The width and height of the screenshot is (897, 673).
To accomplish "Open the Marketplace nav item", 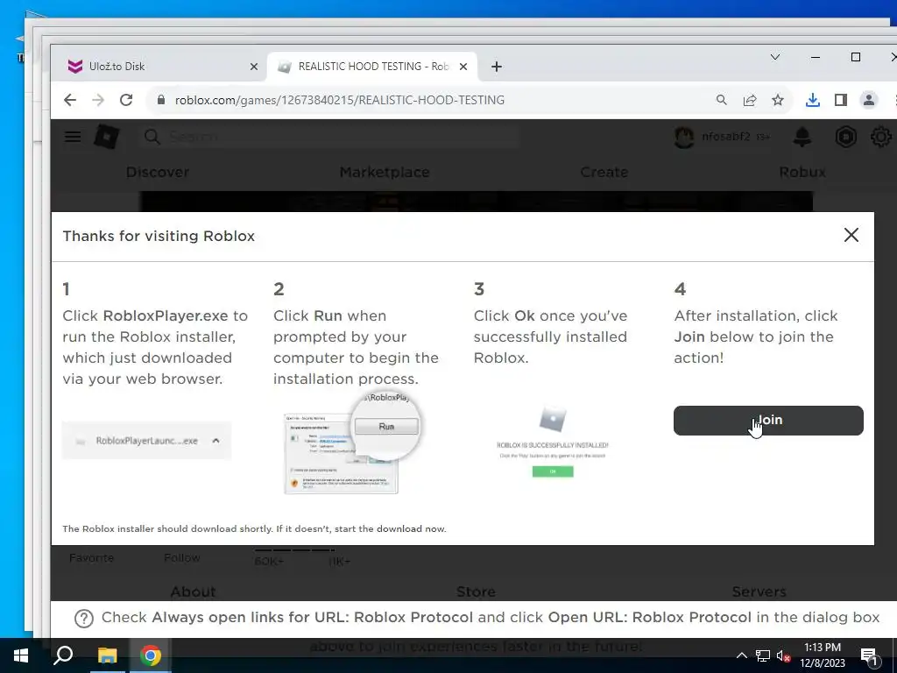I will pyautogui.click(x=385, y=173).
